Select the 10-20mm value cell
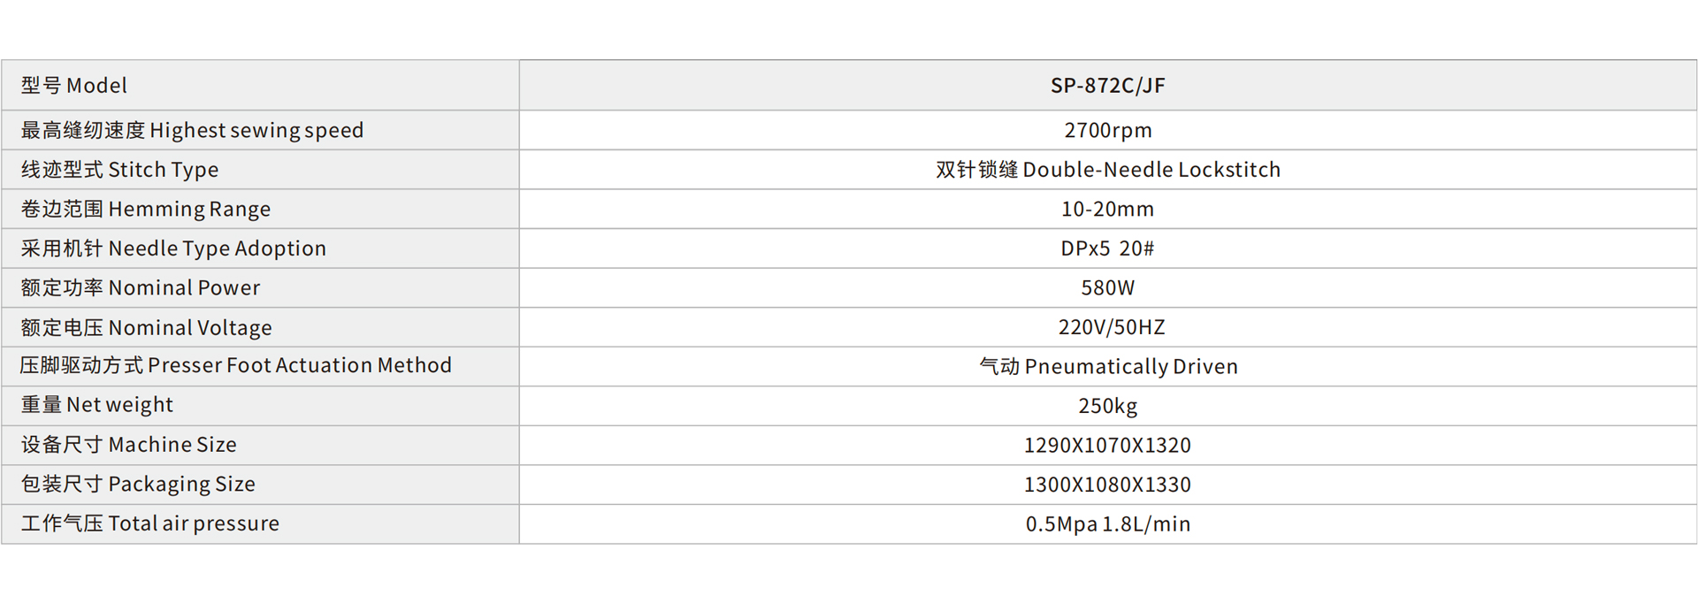This screenshot has height=611, width=1698. tap(1107, 210)
